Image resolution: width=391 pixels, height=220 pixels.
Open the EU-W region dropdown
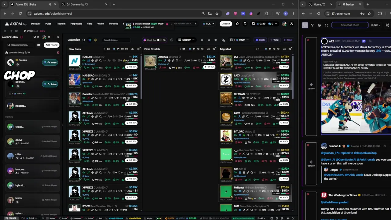pos(261,218)
